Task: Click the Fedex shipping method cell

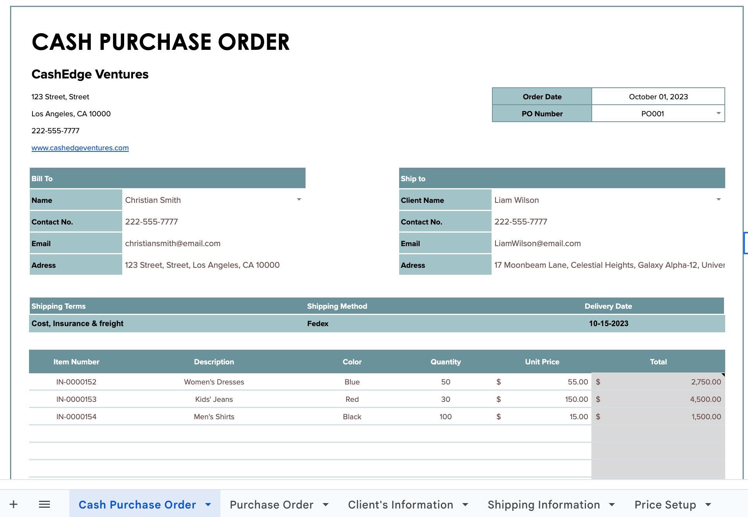Action: click(318, 323)
